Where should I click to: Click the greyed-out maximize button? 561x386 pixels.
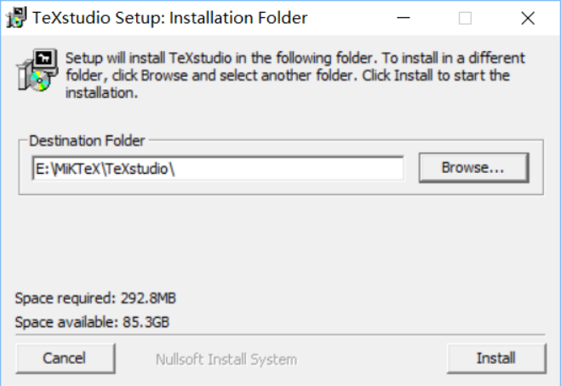tap(465, 18)
